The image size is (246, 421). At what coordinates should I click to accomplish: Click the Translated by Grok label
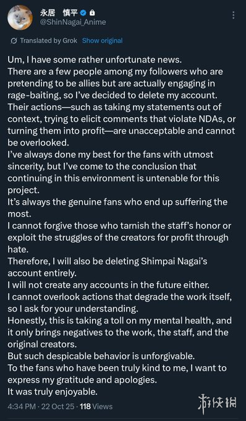48,40
